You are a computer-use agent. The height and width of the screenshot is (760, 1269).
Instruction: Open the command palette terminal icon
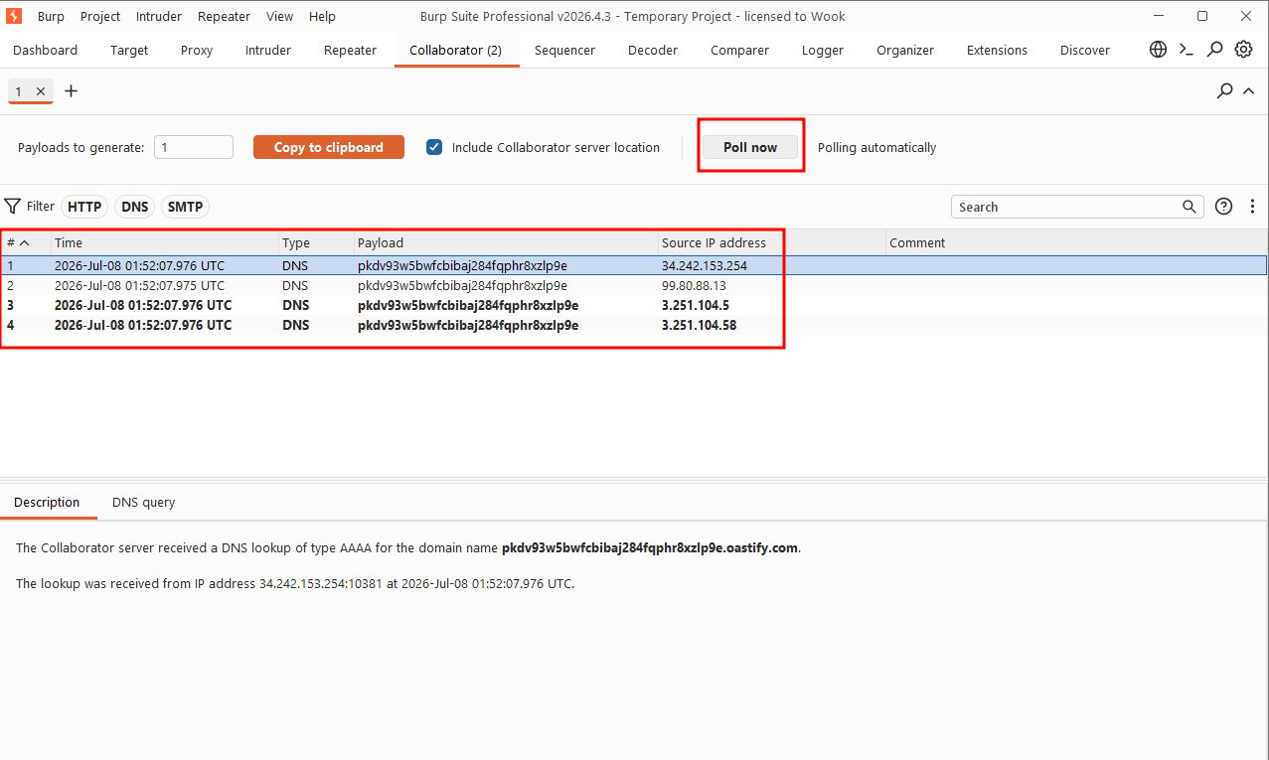point(1187,50)
